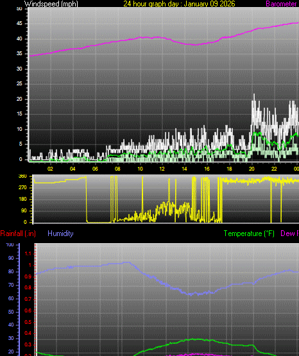Screen dimensions: 299x356
Task: Select 90 on the blue humidity axis
Action: 11,258
